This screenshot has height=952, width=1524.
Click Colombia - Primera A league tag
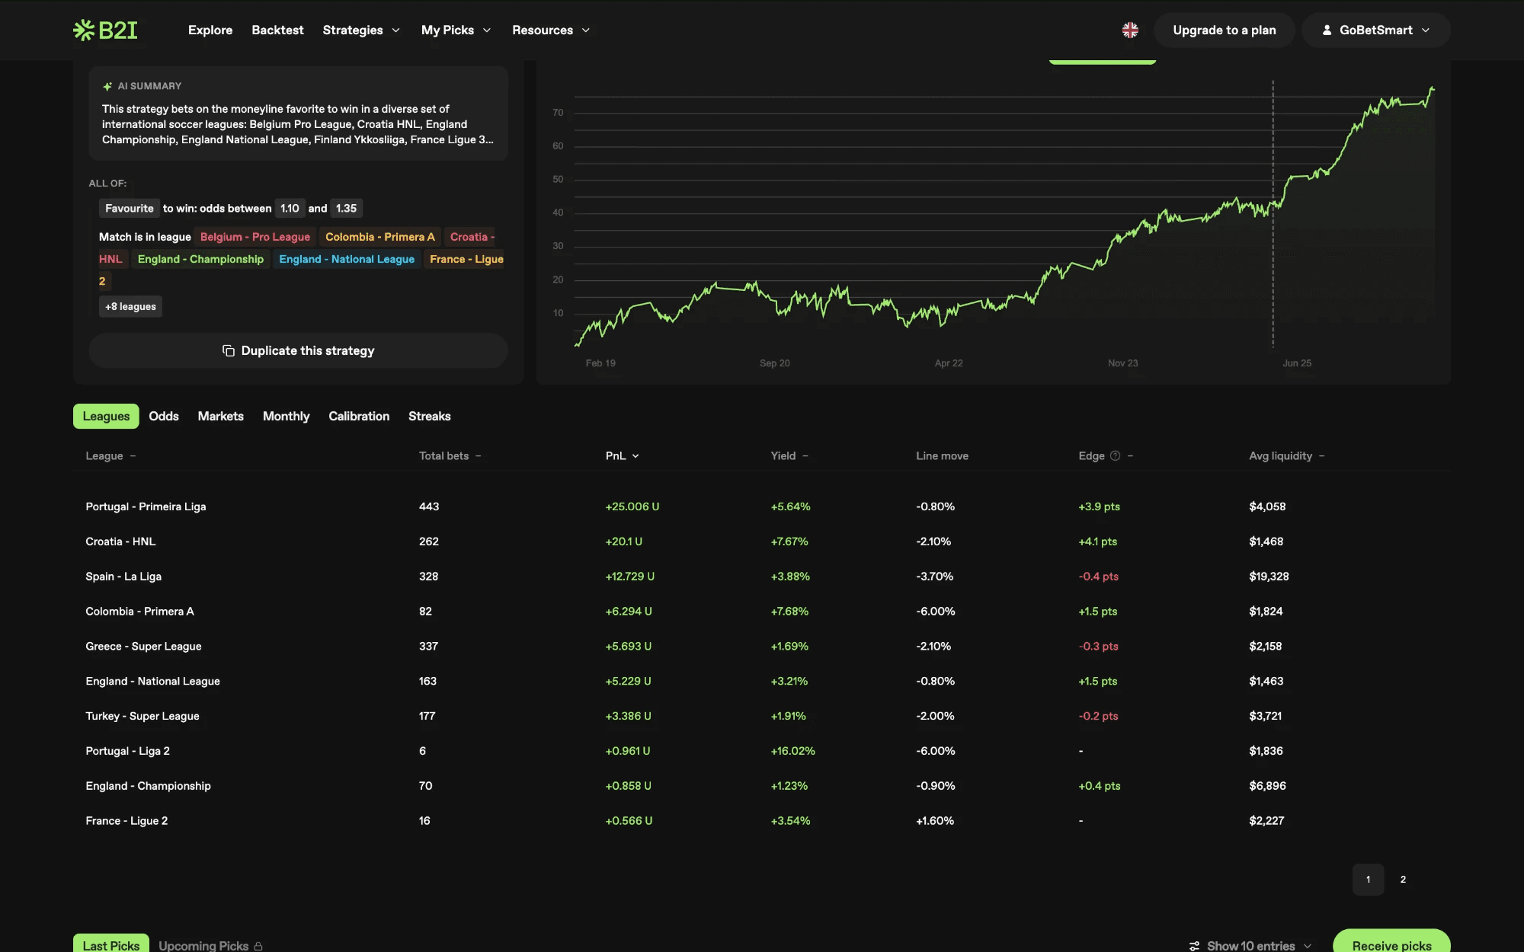[380, 237]
